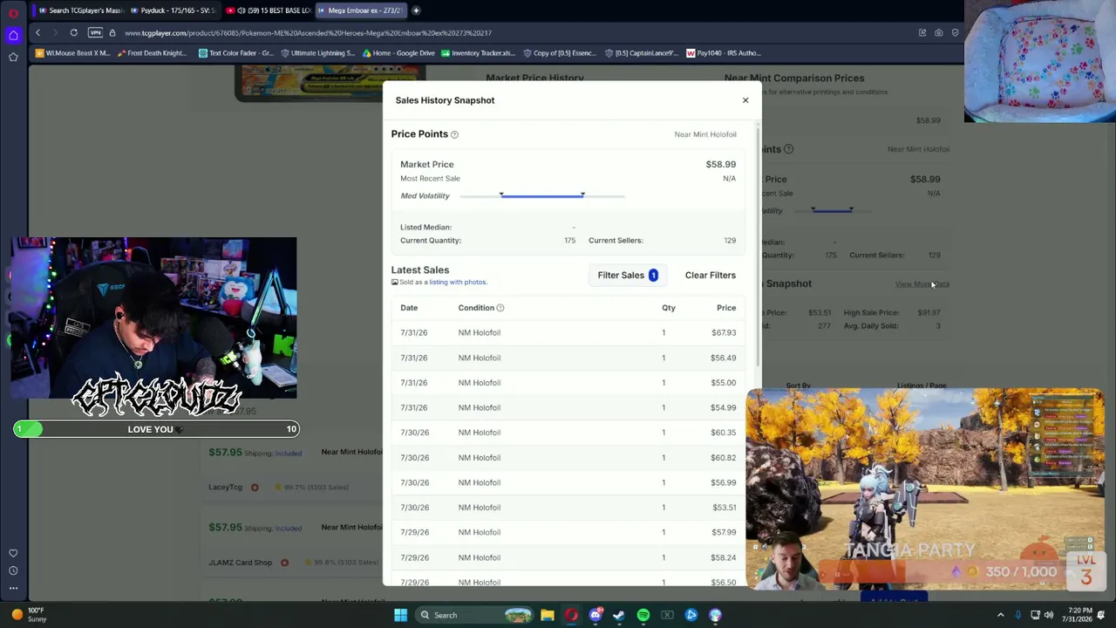Open the Copy of [0.5] Essenc bookmark
Screen dimensions: 1116x628
tap(559, 53)
